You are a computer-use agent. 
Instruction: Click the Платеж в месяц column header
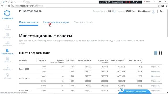tap(135, 61)
